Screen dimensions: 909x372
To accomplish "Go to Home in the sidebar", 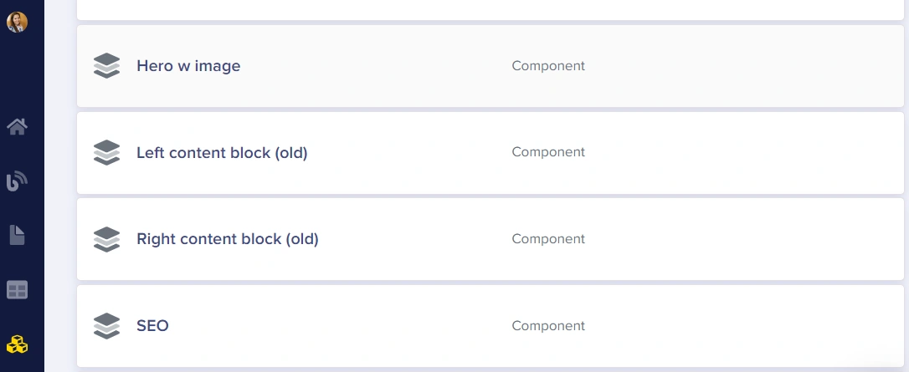I will pos(17,127).
